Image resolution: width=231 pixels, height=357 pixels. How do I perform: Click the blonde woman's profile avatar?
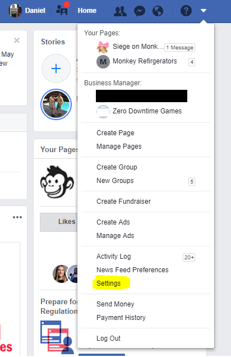pos(61,274)
